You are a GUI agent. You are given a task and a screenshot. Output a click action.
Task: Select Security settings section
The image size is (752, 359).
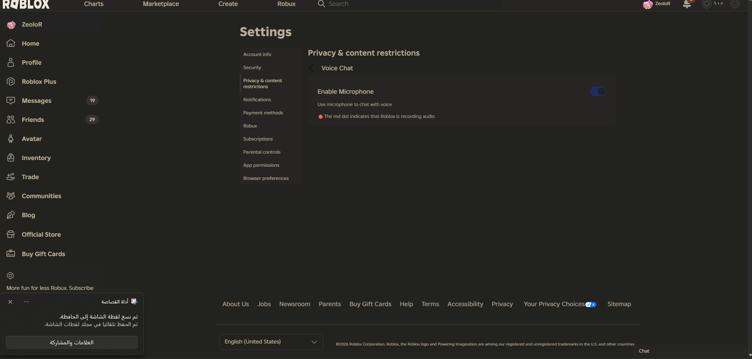pyautogui.click(x=271, y=68)
